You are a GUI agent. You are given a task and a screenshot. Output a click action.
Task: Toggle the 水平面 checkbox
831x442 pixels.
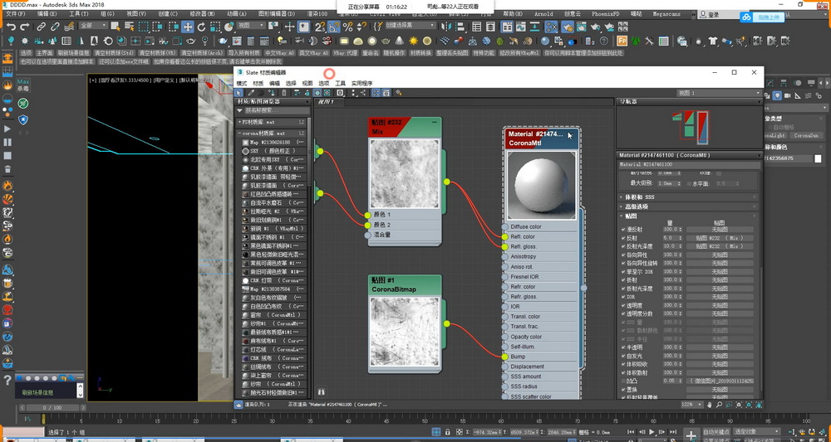[690, 183]
